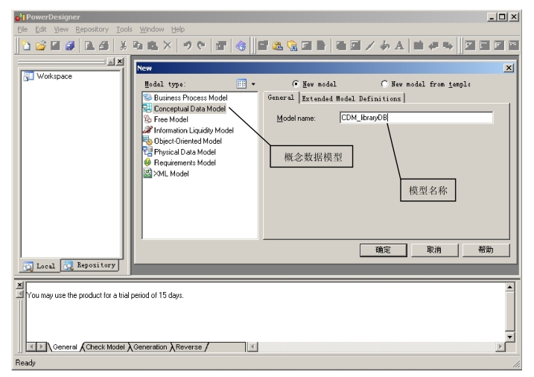The width and height of the screenshot is (534, 377).
Task: Open the Repository menu
Action: 92,29
